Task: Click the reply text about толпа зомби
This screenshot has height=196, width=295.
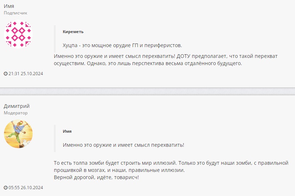Action: 171,167
